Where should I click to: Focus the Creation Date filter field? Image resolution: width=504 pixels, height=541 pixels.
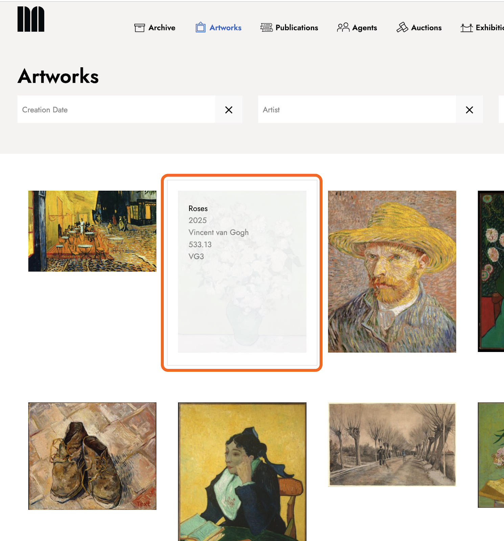(116, 109)
